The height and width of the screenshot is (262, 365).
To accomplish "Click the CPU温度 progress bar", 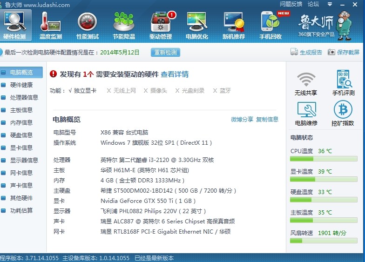I will point(324,159).
